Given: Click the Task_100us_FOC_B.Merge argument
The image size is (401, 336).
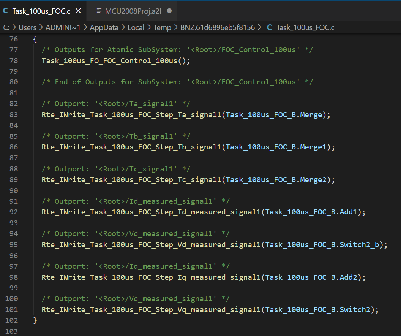Looking at the screenshot, I should 274,115.
